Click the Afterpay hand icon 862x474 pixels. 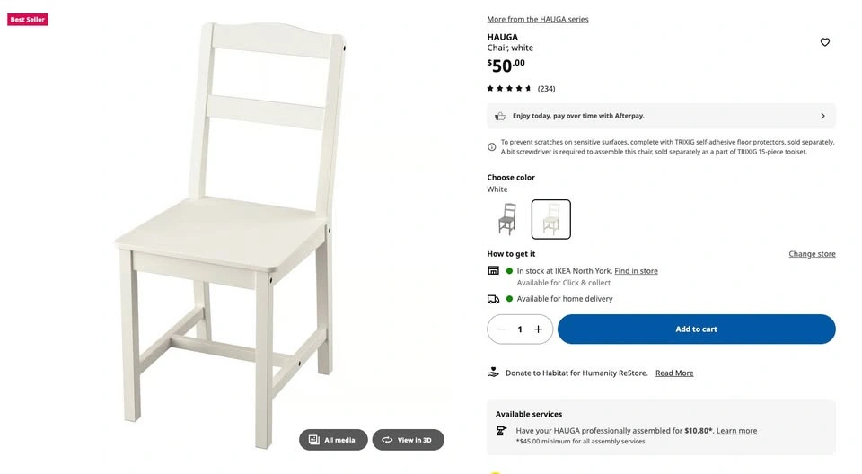pos(500,116)
